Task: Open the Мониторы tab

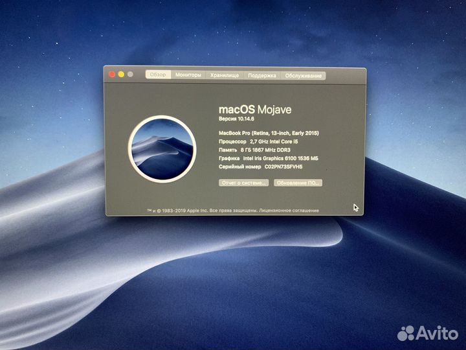Action: point(188,75)
